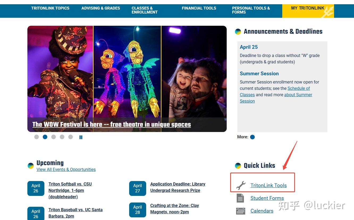
Task: Open the WOW Festival headline link
Action: [112, 125]
